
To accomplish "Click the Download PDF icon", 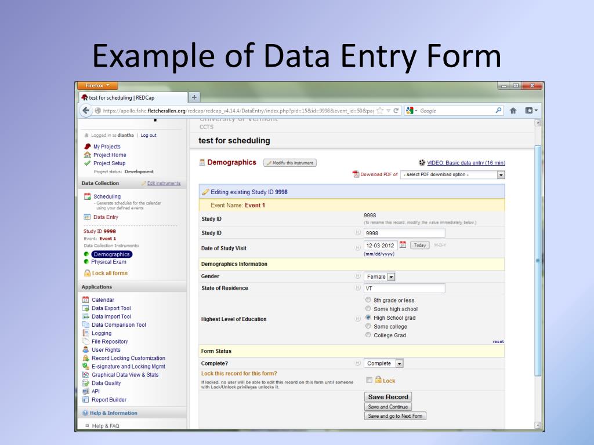I will 356,174.
